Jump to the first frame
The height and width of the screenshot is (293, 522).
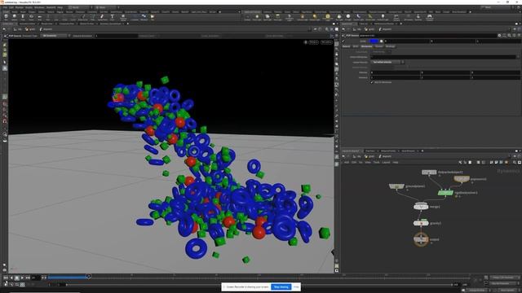tap(6, 278)
